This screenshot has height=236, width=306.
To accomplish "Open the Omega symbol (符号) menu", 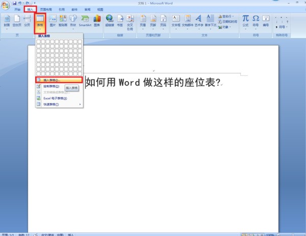I will (x=256, y=22).
